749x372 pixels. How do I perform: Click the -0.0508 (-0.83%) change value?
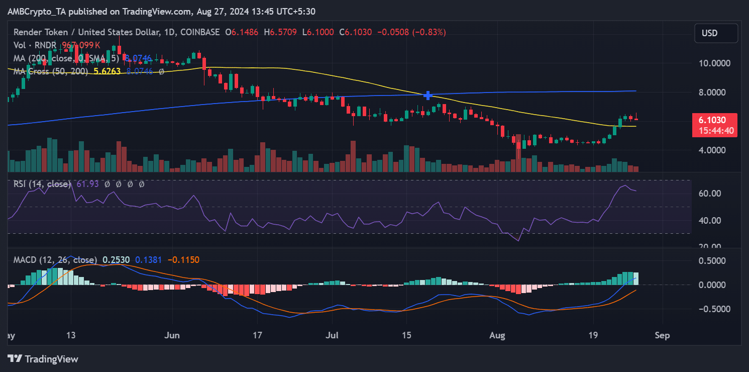(x=411, y=32)
